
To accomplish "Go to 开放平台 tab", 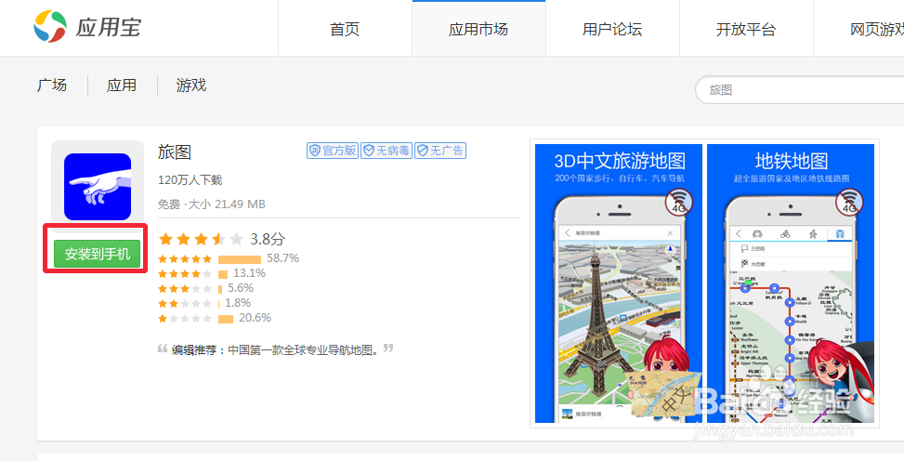I will coord(746,29).
